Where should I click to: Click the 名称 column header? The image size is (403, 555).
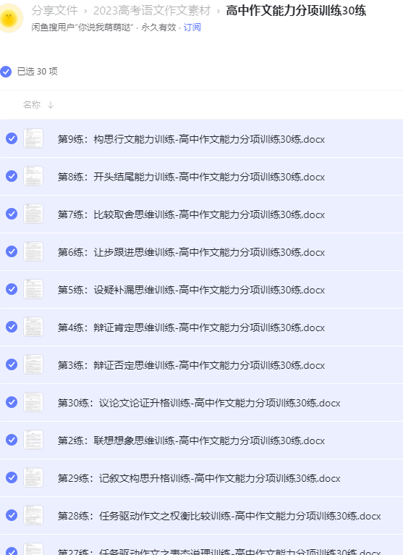[x=32, y=105]
